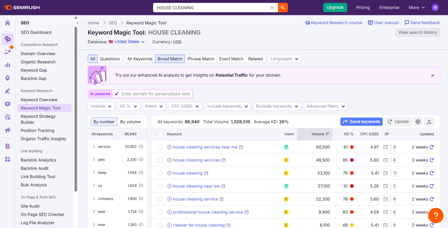448x228 pixels.
Task: Refresh 'house cleaning services near me' row
Action: coord(432,147)
